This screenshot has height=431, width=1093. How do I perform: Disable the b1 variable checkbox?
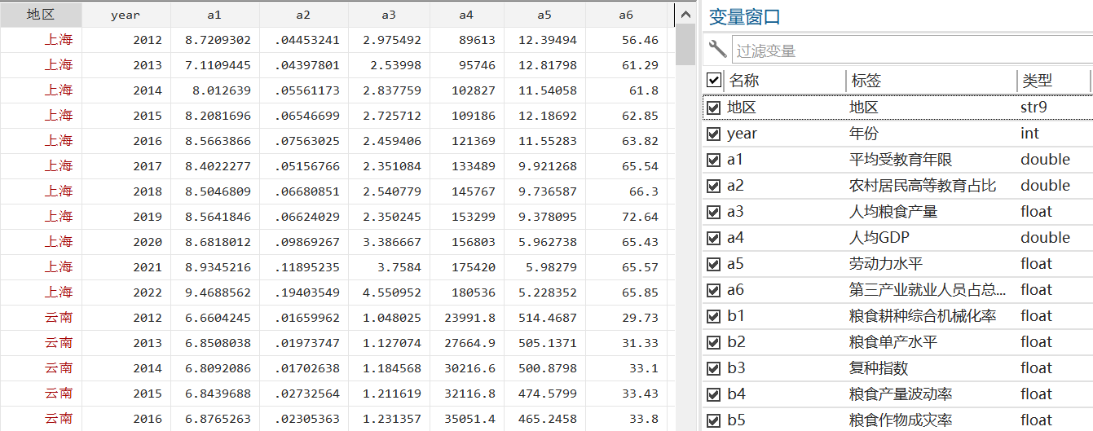[x=714, y=316]
